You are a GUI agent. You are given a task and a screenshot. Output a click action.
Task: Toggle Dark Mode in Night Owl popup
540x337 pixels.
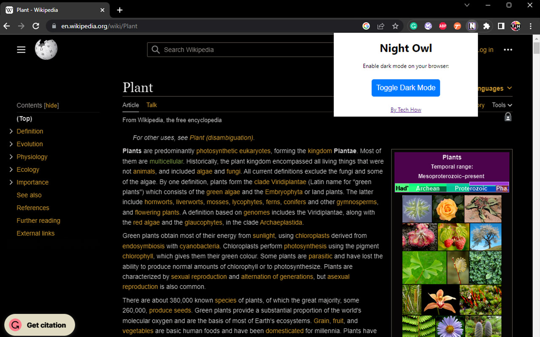point(406,88)
